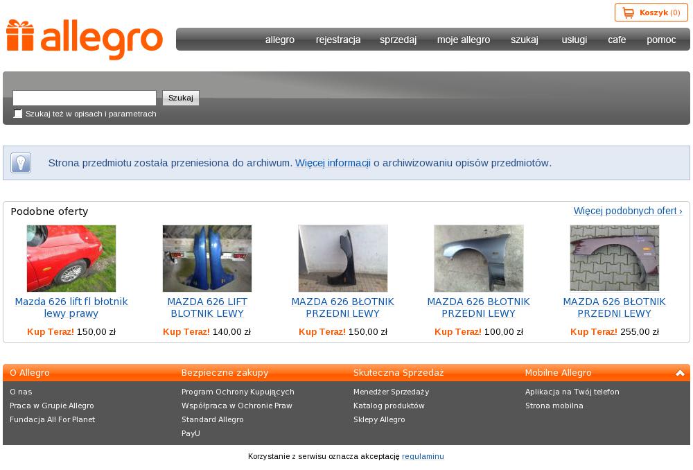The height and width of the screenshot is (470, 693).
Task: Open the gray fender thumbnail priced 100,00 zł
Action: click(x=479, y=259)
